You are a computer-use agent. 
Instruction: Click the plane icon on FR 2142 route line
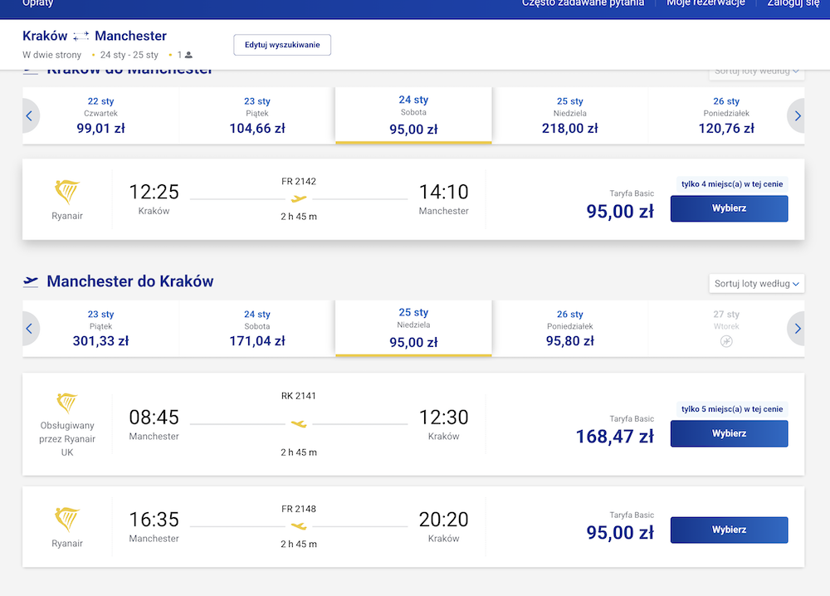299,199
